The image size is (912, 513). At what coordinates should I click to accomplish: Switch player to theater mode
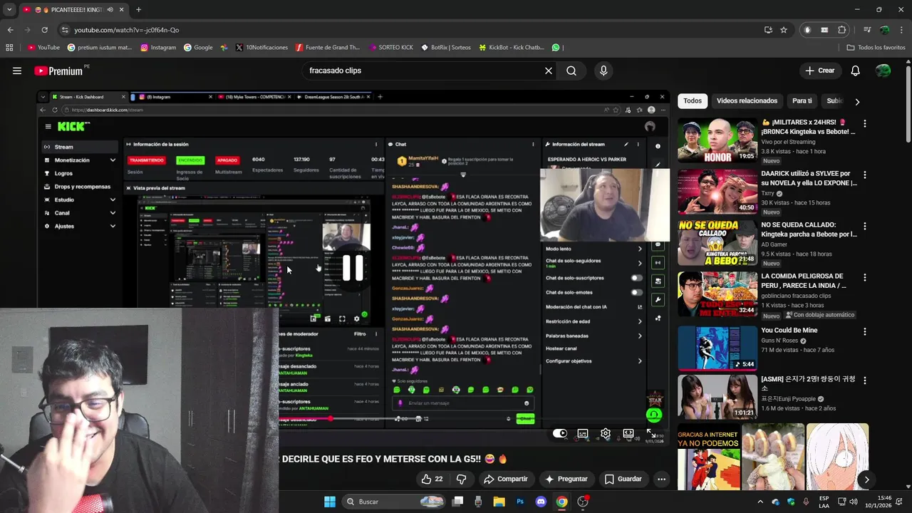coord(628,433)
